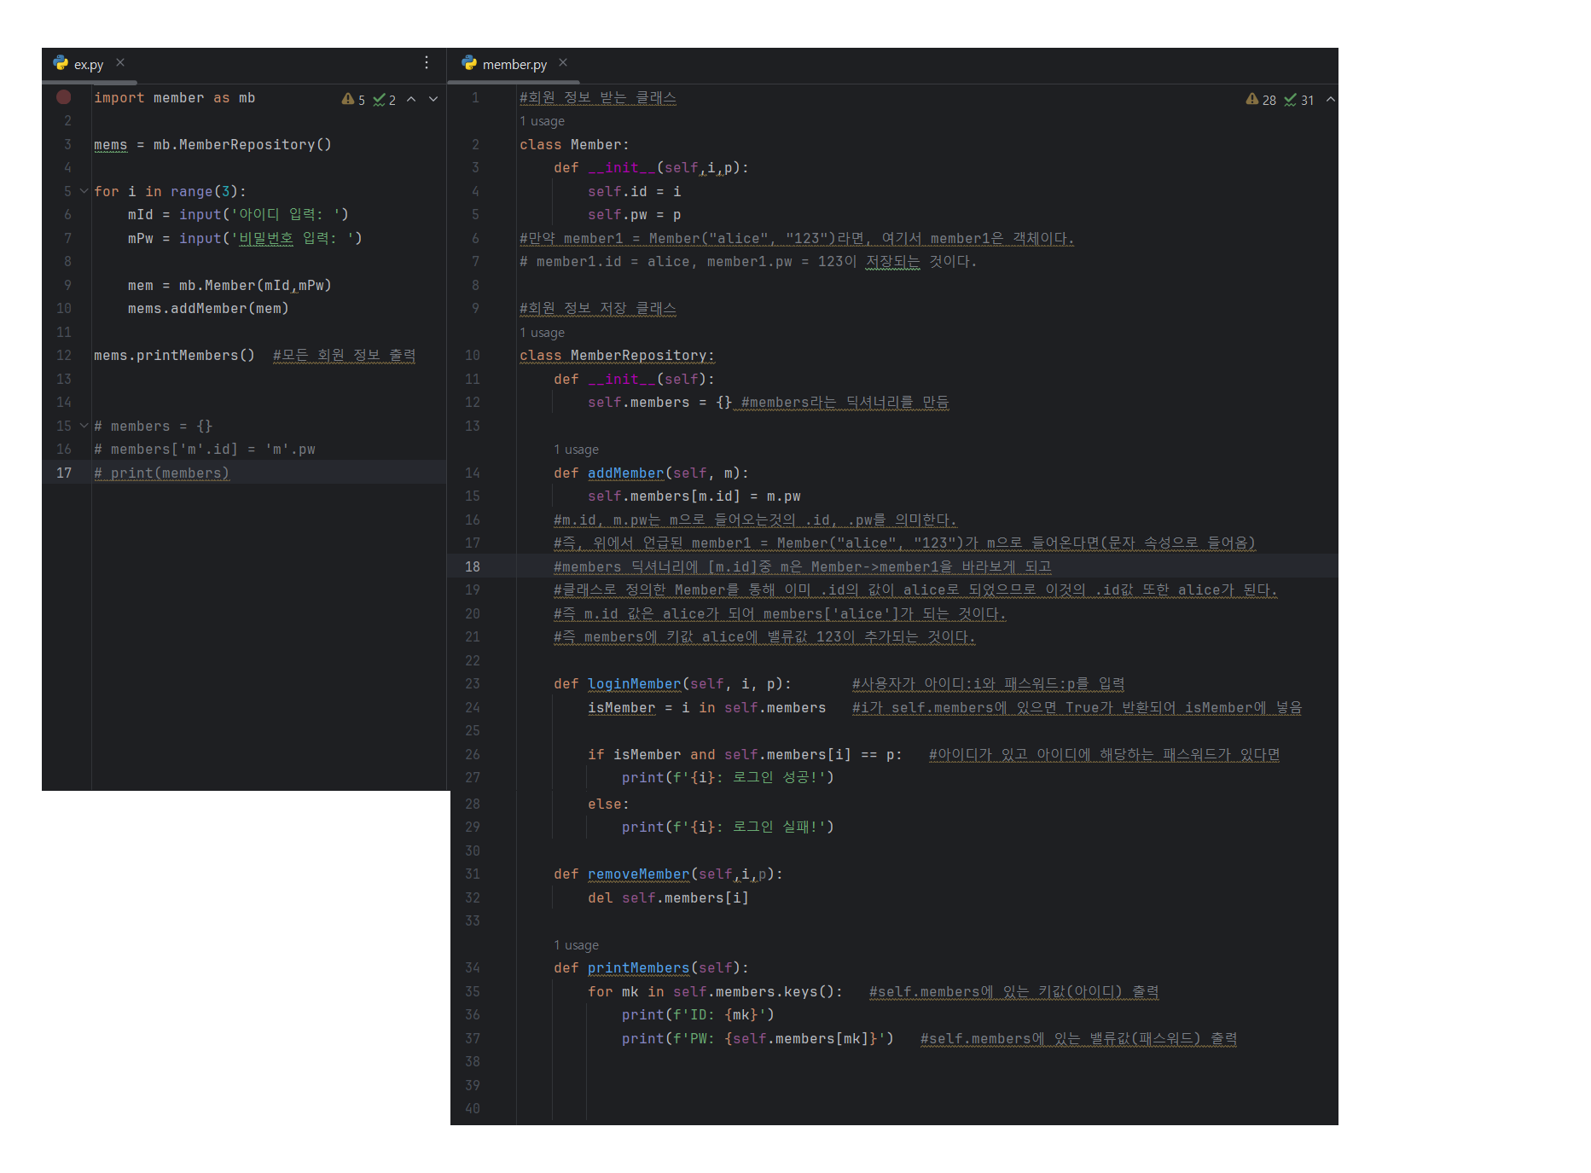Click the input prompt '비밀번호 입력: ' line
This screenshot has width=1591, height=1173.
point(246,239)
